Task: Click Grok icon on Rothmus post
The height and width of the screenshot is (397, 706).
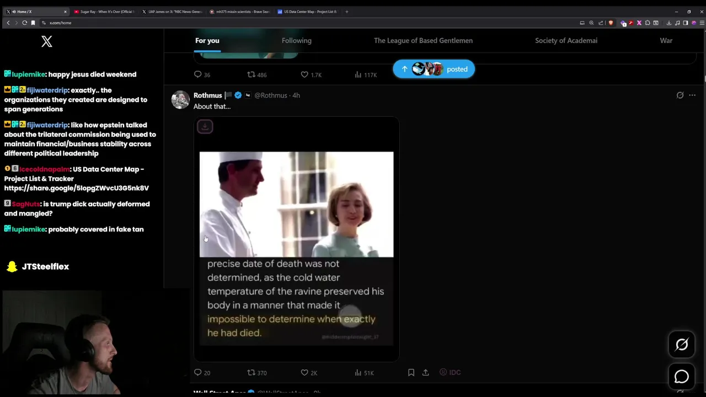Action: click(680, 95)
